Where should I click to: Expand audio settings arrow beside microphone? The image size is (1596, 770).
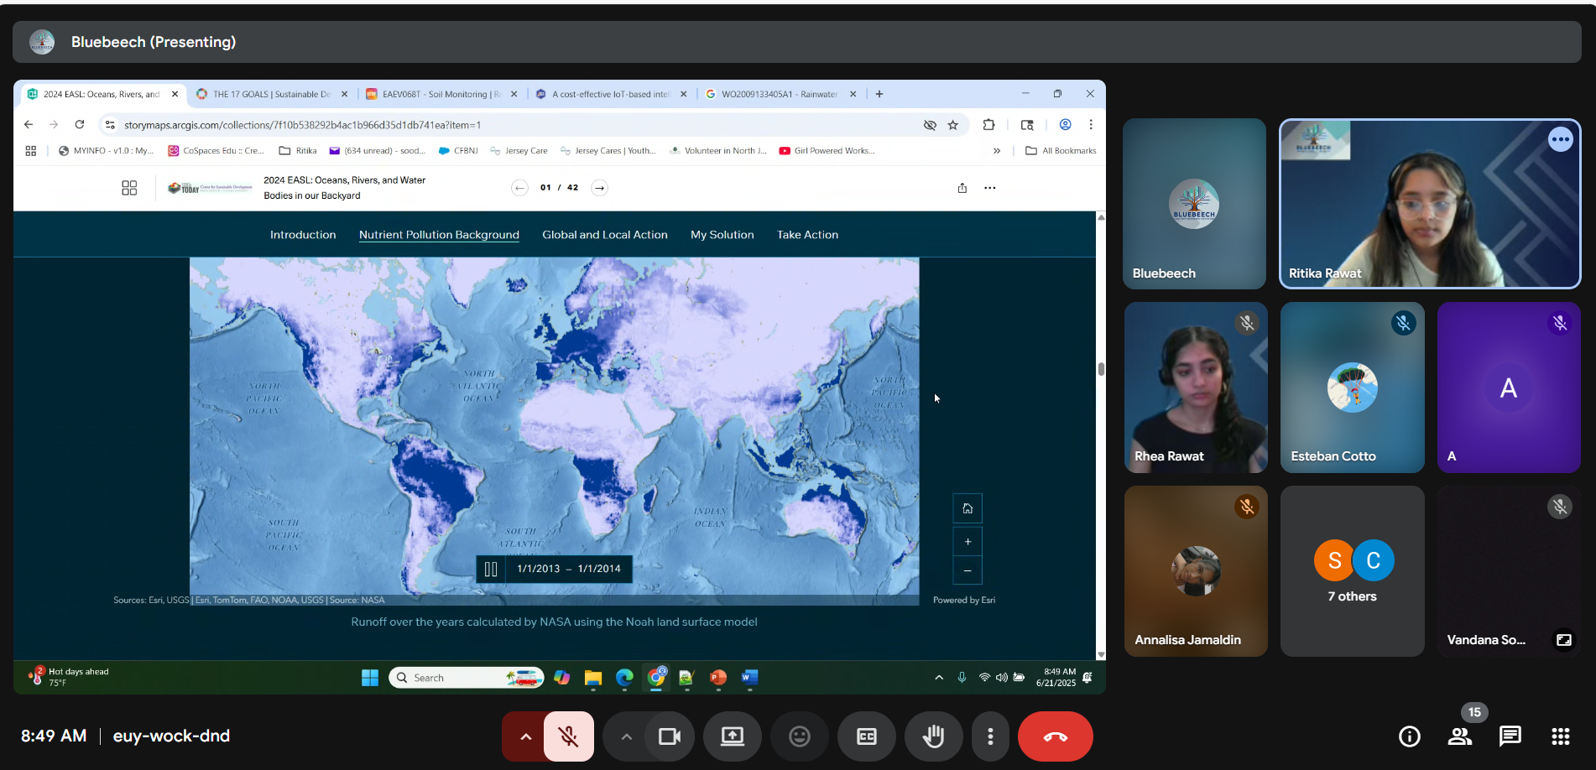click(x=525, y=736)
